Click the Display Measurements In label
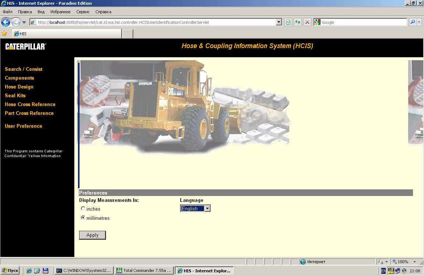The width and height of the screenshot is (424, 276). pos(109,200)
